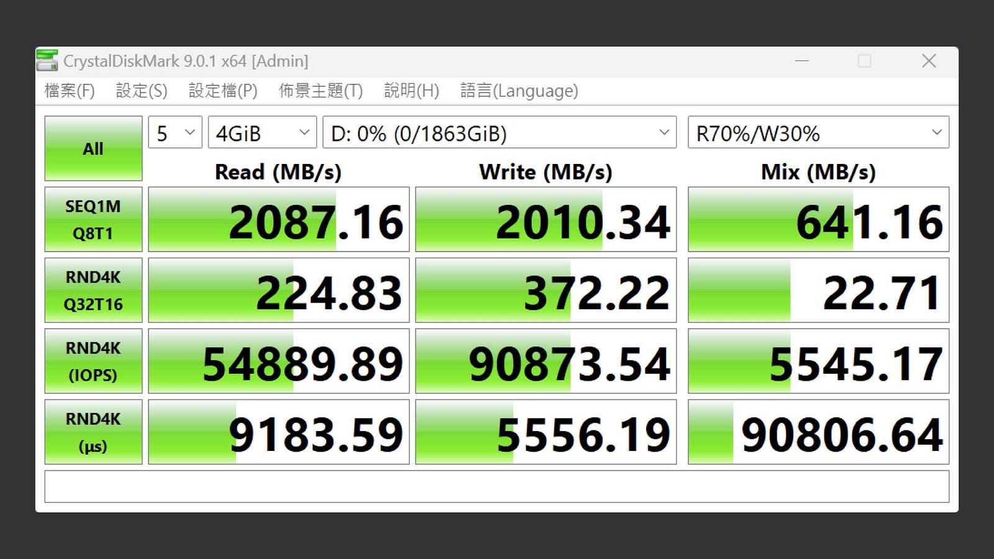
Task: Run all benchmarks with the All button
Action: coord(93,148)
